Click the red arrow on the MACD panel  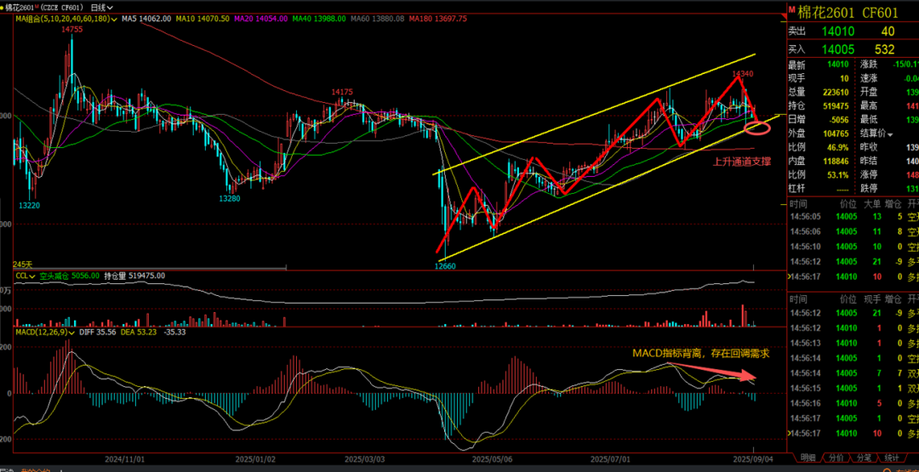coord(713,370)
